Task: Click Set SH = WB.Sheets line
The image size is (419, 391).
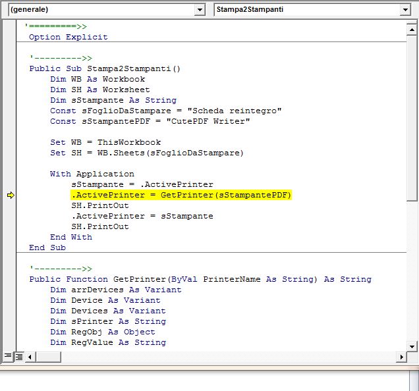Action: (147, 153)
